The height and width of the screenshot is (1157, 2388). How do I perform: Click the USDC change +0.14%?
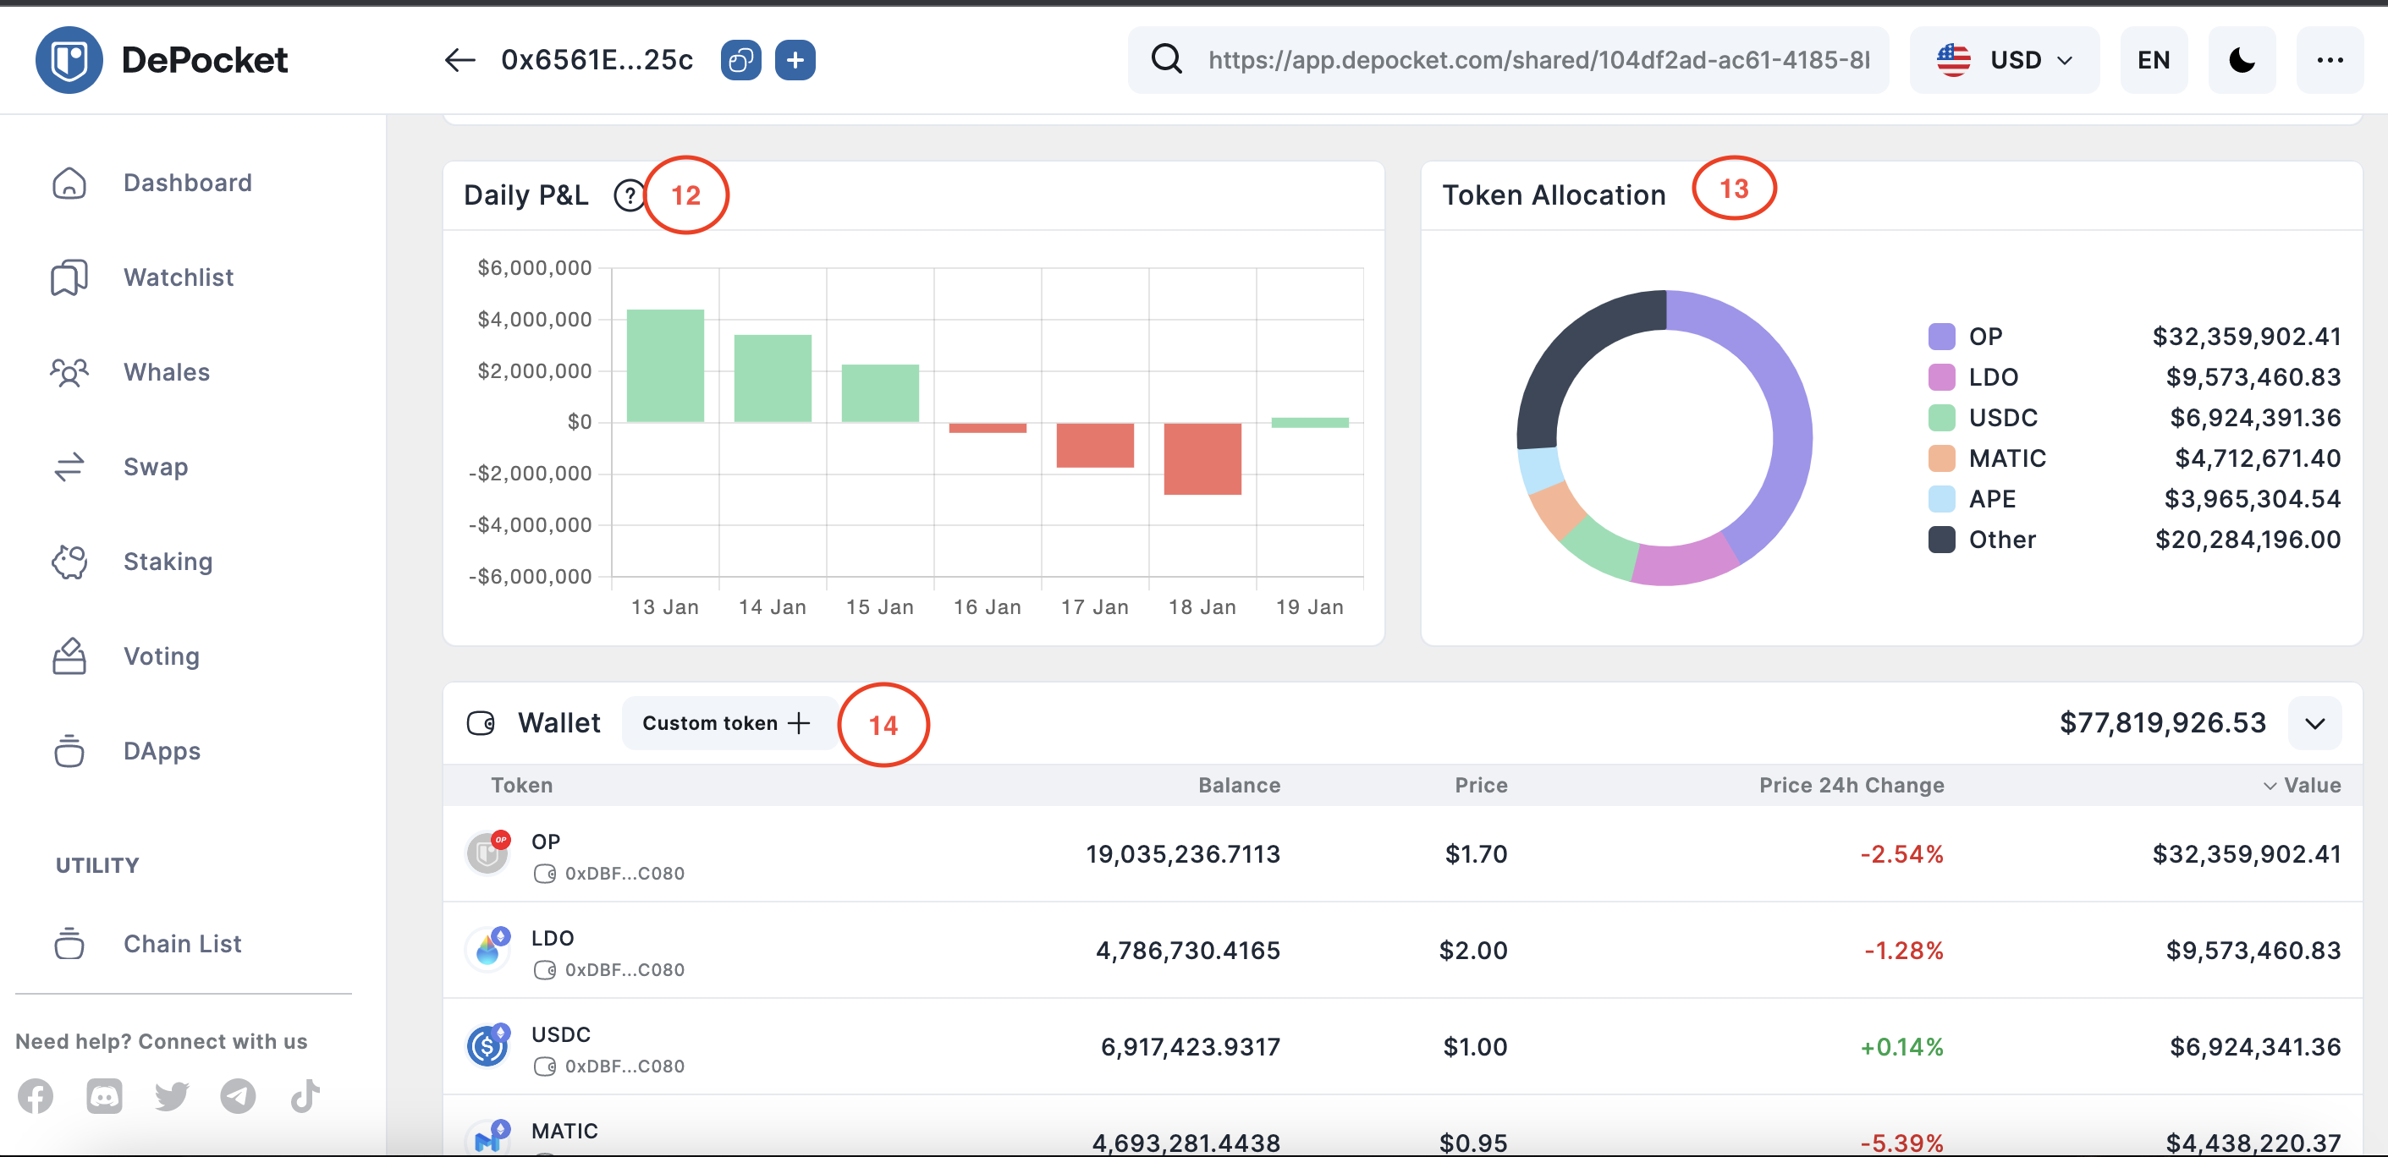click(x=1901, y=1047)
